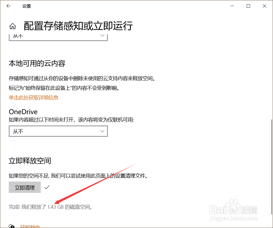273x228 pixels.
Task: Open the OneDrive 从不 dropdown
Action: point(58,131)
